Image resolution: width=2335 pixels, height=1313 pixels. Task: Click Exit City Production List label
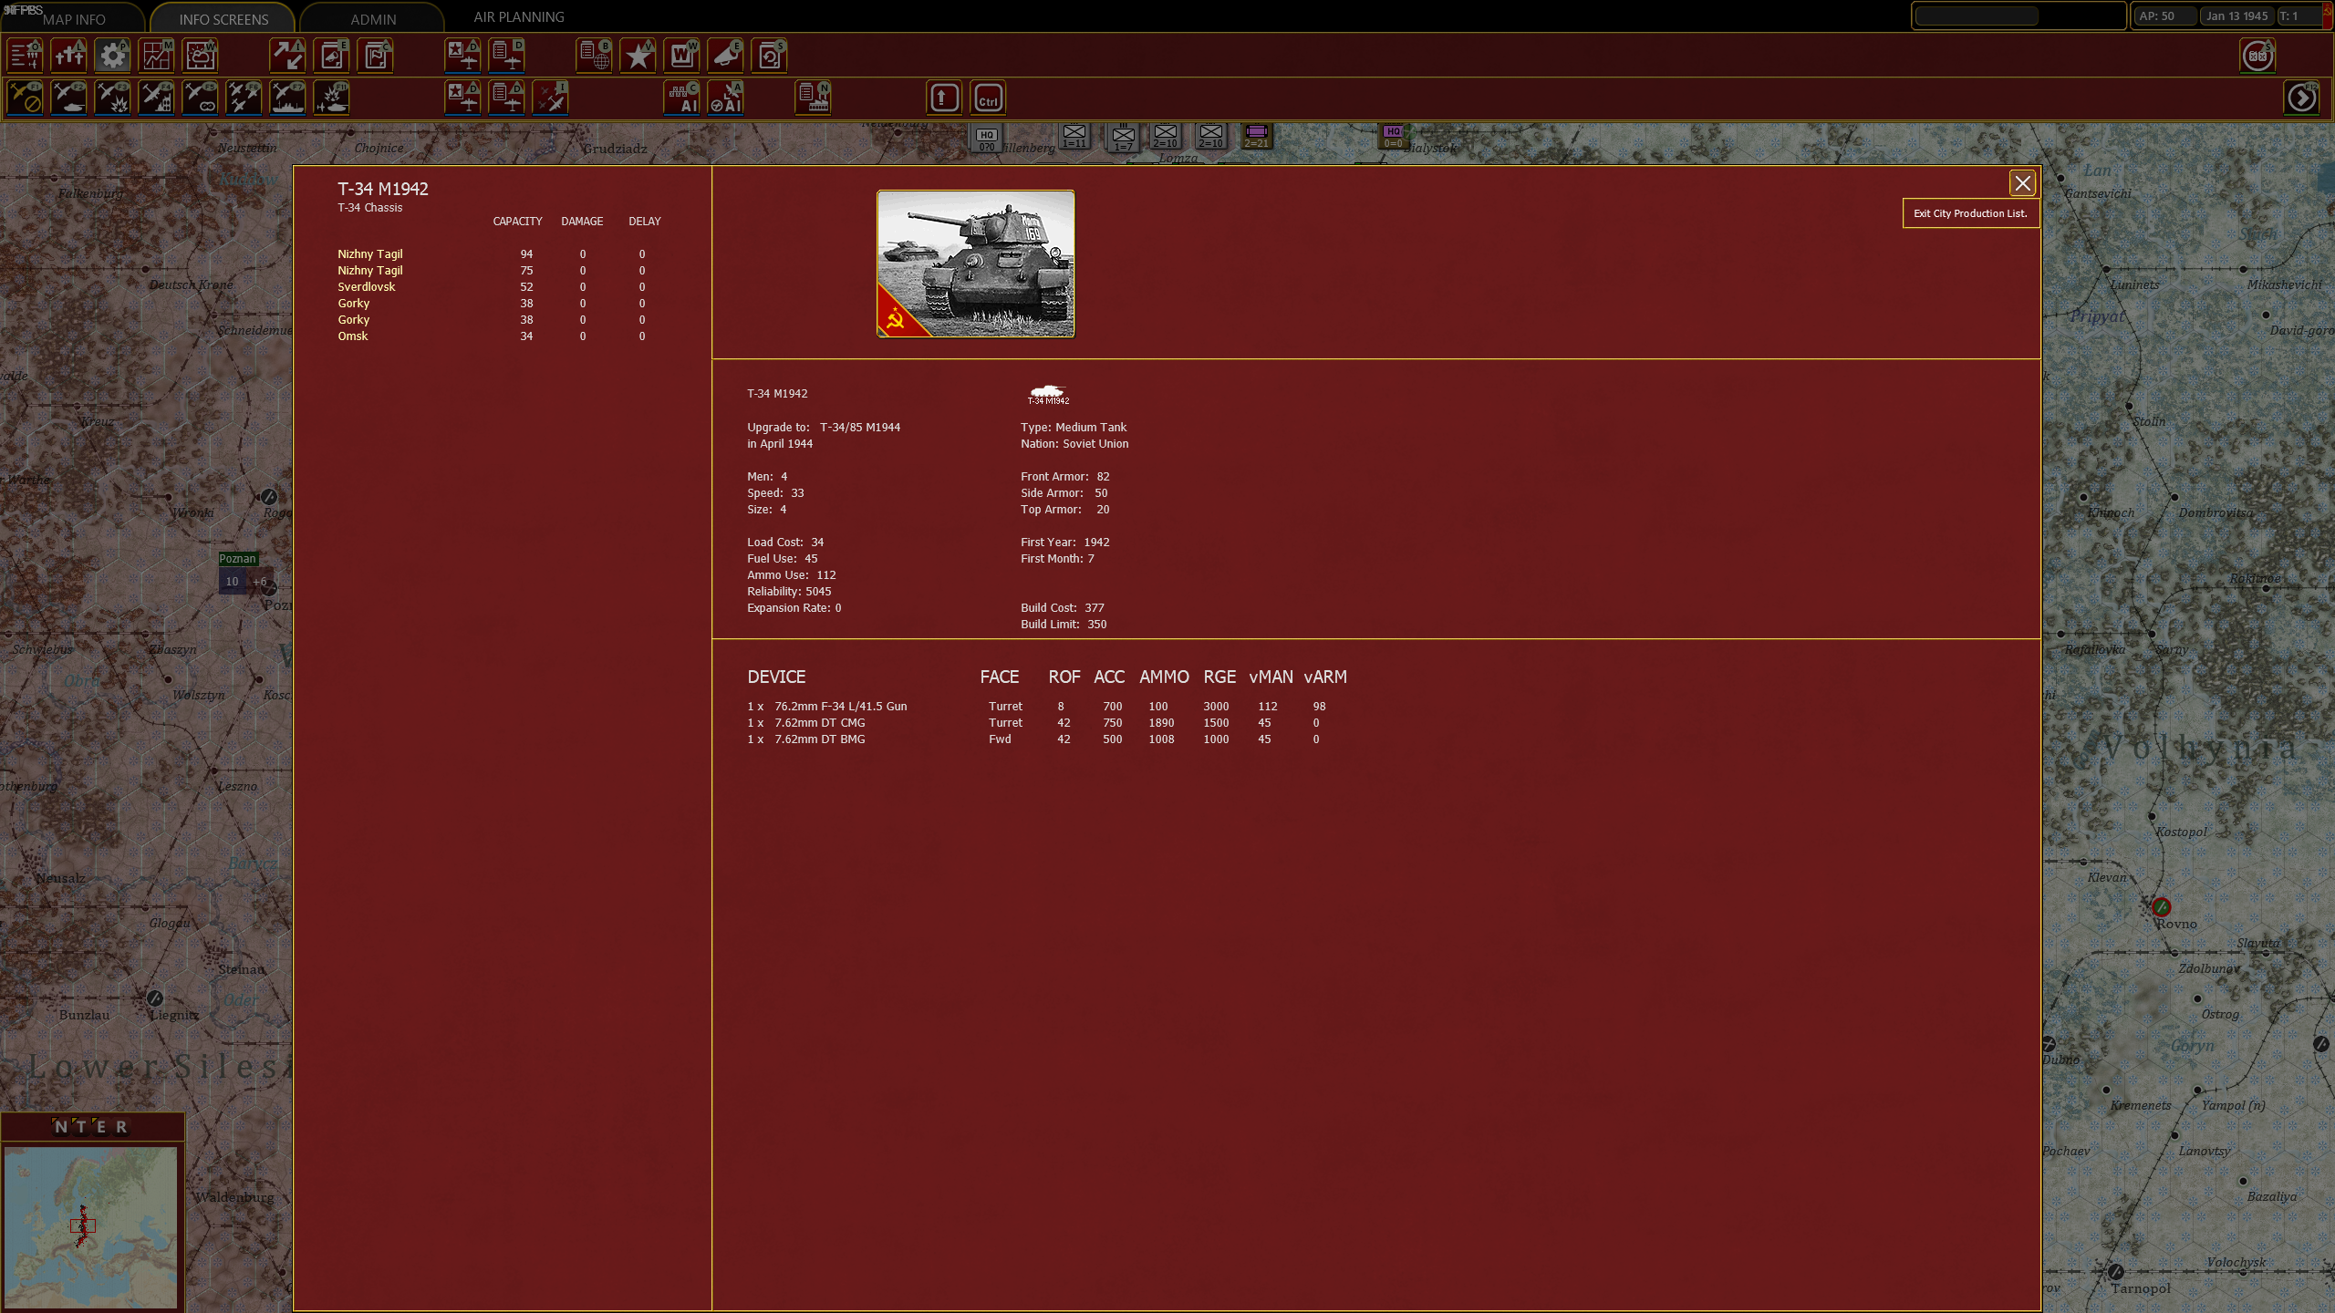1970,213
